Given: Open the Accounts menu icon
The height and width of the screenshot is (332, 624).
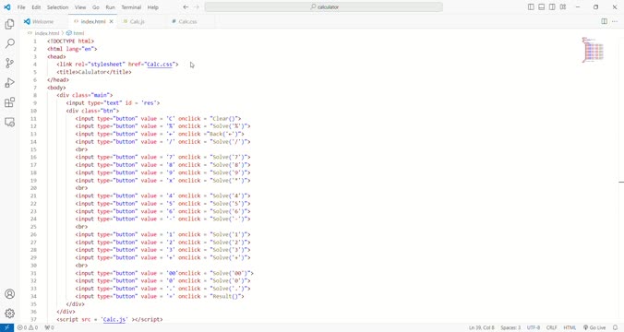Looking at the screenshot, I should (x=9, y=294).
